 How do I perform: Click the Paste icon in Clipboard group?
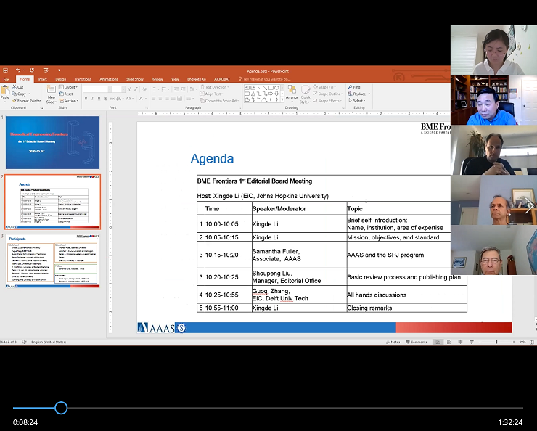point(5,92)
